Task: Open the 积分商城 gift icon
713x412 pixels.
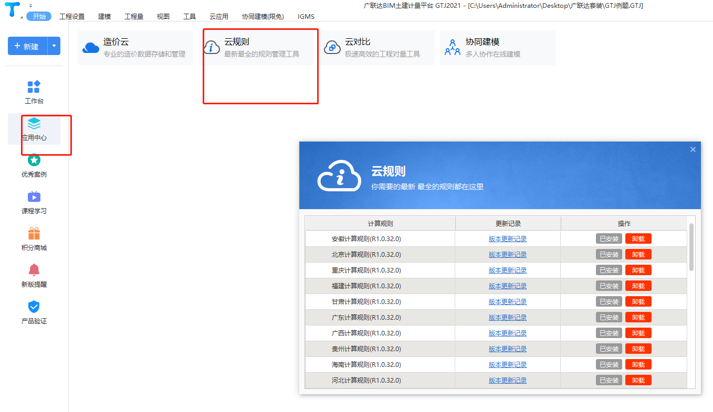Action: click(34, 234)
